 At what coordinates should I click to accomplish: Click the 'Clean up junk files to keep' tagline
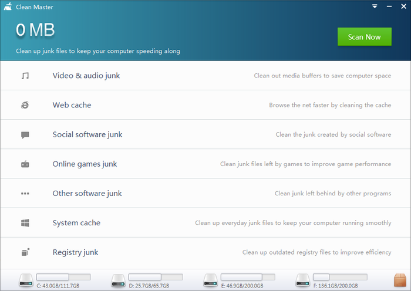click(98, 51)
